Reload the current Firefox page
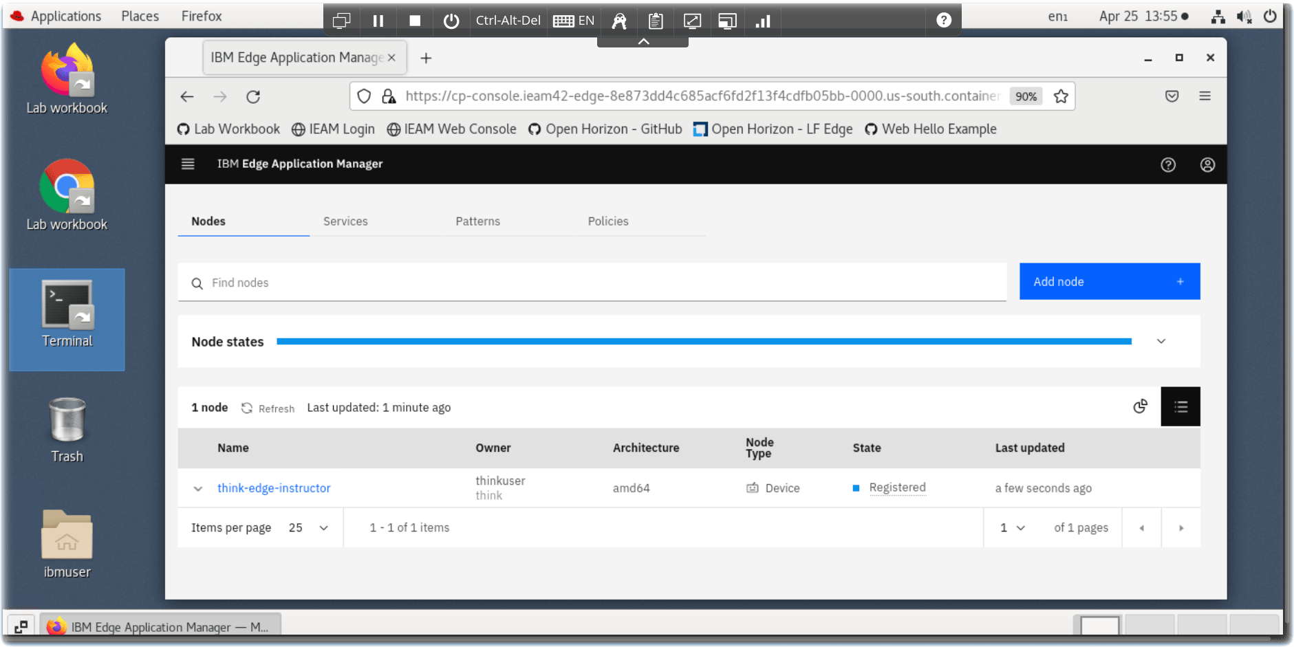Viewport: 1294px width, 647px height. (x=253, y=97)
